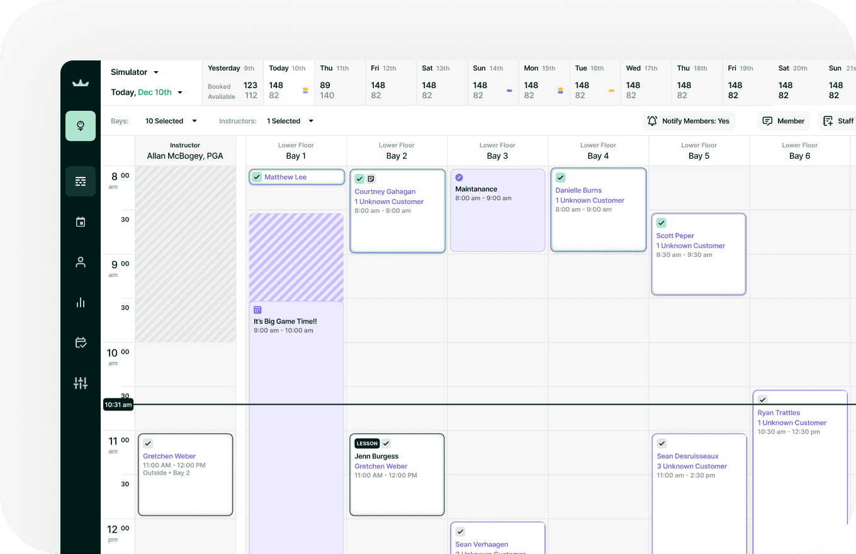
Task: Expand the Bays 10 Selected dropdown
Action: click(x=171, y=121)
